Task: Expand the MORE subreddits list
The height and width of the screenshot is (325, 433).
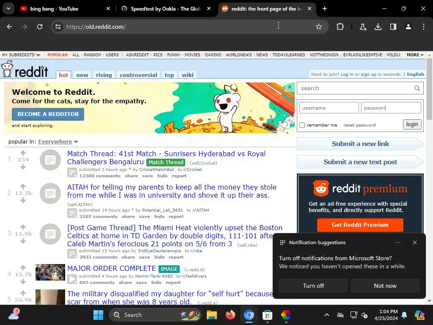Action: (415, 55)
